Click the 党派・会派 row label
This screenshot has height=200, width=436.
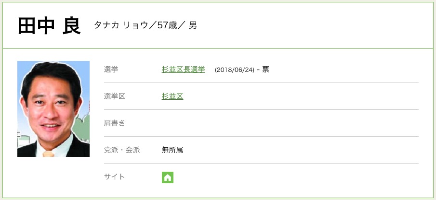[122, 150]
